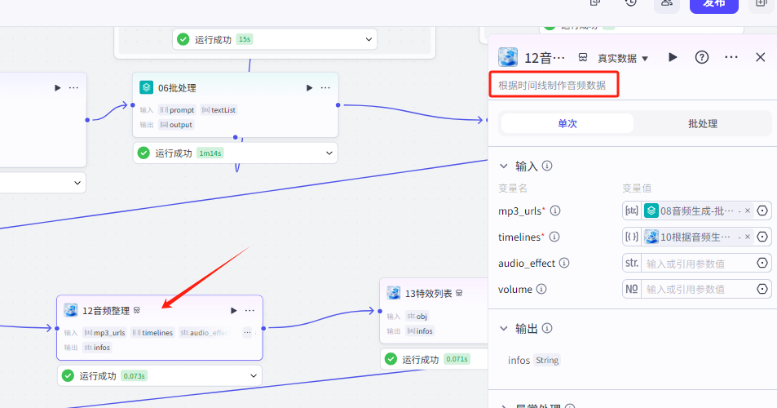Show more inputs of the 12音频整理 node

click(x=247, y=332)
